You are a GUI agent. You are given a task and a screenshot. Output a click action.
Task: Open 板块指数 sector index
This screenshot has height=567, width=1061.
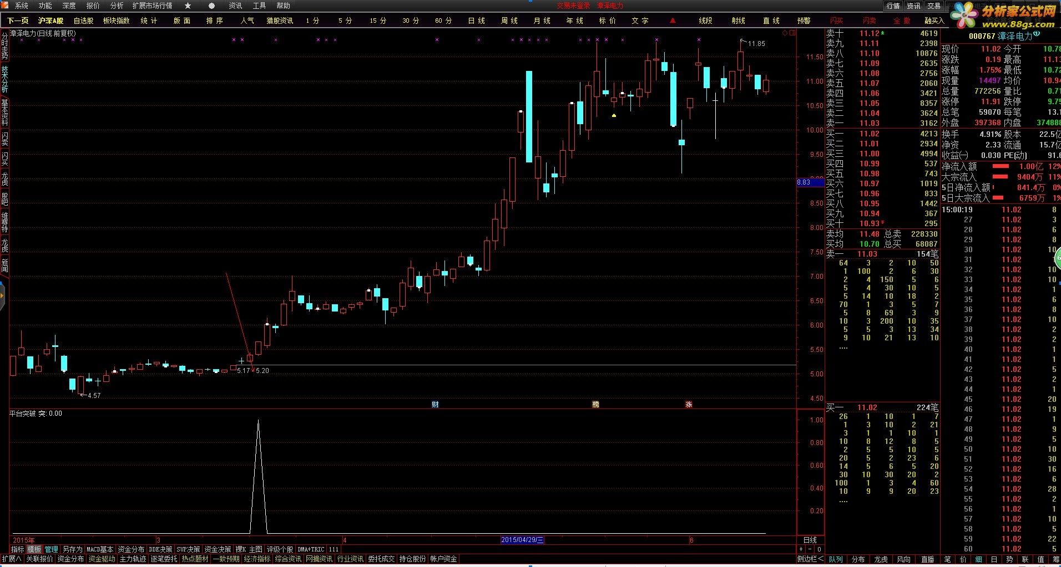point(116,21)
